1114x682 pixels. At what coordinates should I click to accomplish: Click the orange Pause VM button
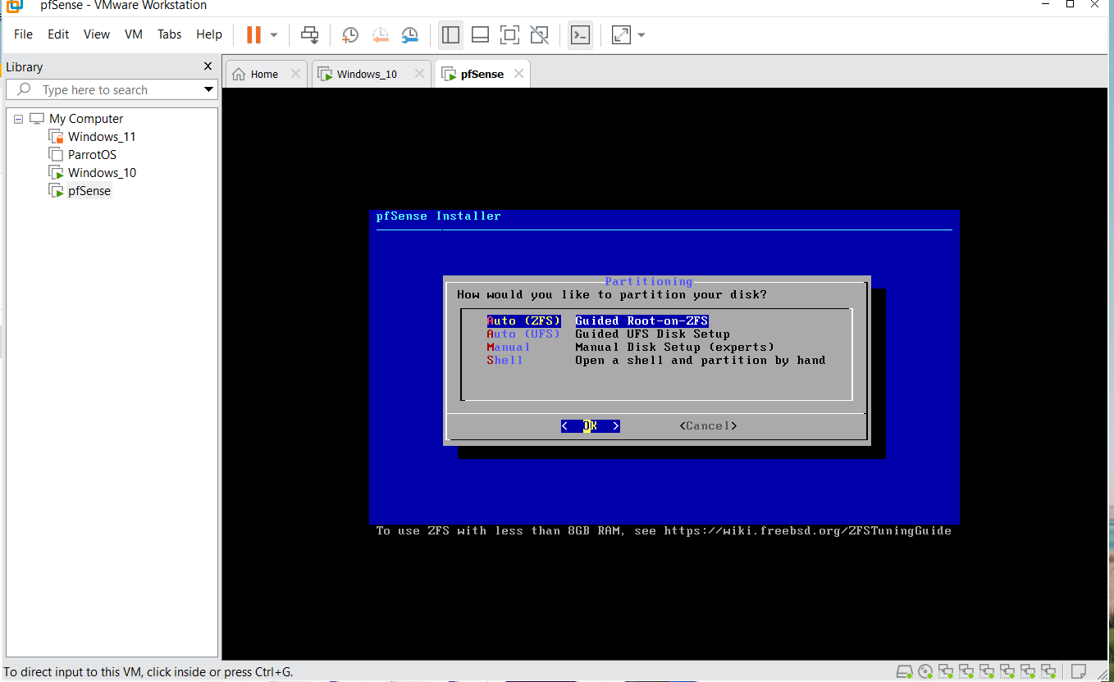[x=253, y=34]
